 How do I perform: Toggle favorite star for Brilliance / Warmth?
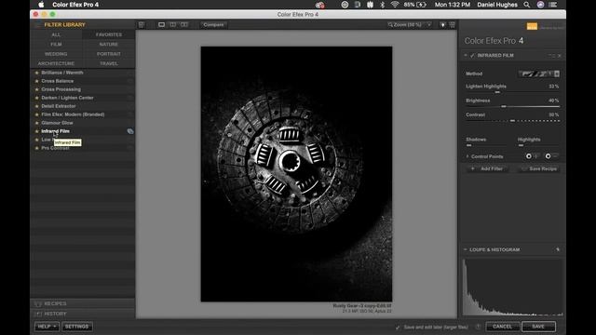[x=37, y=73]
